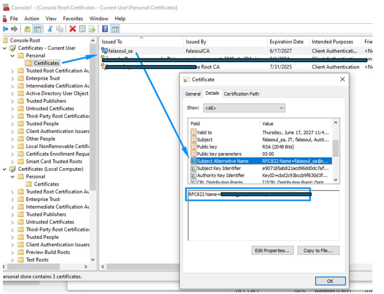Click Copy to File button
Viewport: 384px width, 294px height.
point(318,251)
